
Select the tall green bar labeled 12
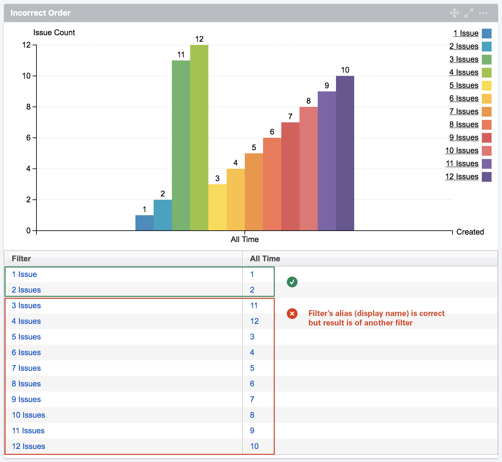(199, 137)
